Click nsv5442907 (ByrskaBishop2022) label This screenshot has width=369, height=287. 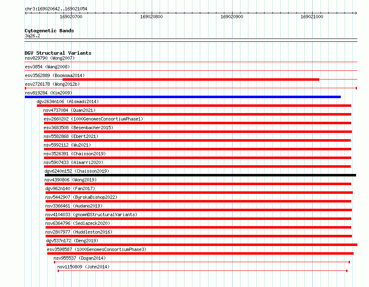pos(81,197)
